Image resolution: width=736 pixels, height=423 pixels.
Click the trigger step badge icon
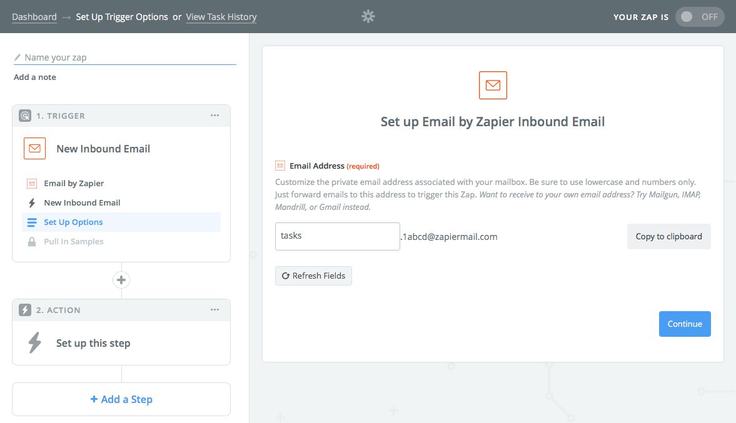[25, 116]
